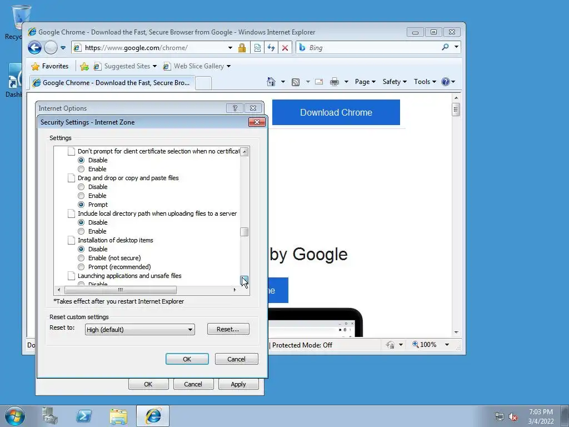Select Enable for client certificate prompt
Viewport: 569px width, 427px height.
[x=81, y=169]
